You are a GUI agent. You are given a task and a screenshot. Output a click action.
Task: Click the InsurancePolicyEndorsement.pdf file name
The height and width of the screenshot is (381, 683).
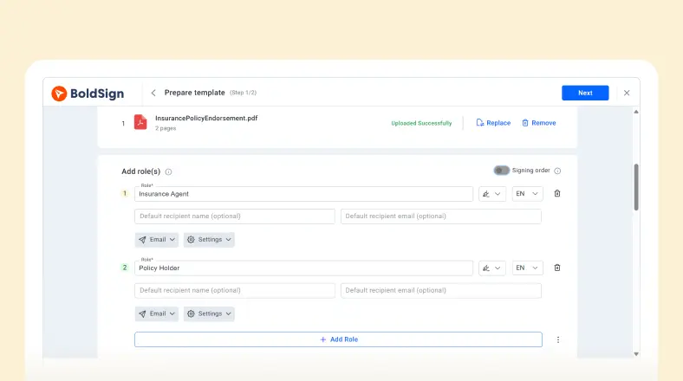[x=206, y=119]
